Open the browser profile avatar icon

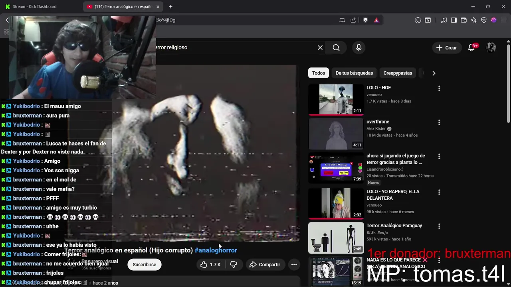[x=494, y=20]
